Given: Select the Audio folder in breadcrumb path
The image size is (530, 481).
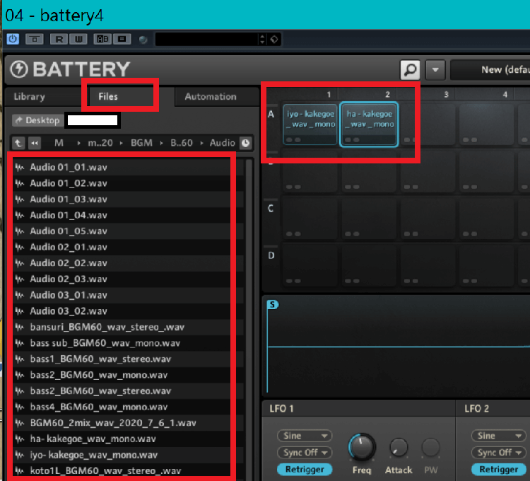Looking at the screenshot, I should [222, 143].
